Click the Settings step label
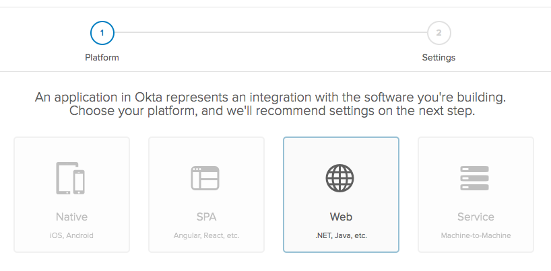Image resolution: width=551 pixels, height=271 pixels. click(439, 58)
